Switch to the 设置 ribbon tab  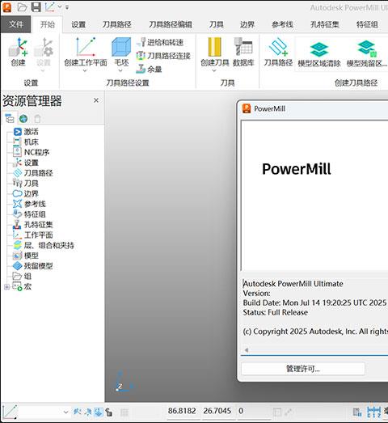[x=78, y=24]
